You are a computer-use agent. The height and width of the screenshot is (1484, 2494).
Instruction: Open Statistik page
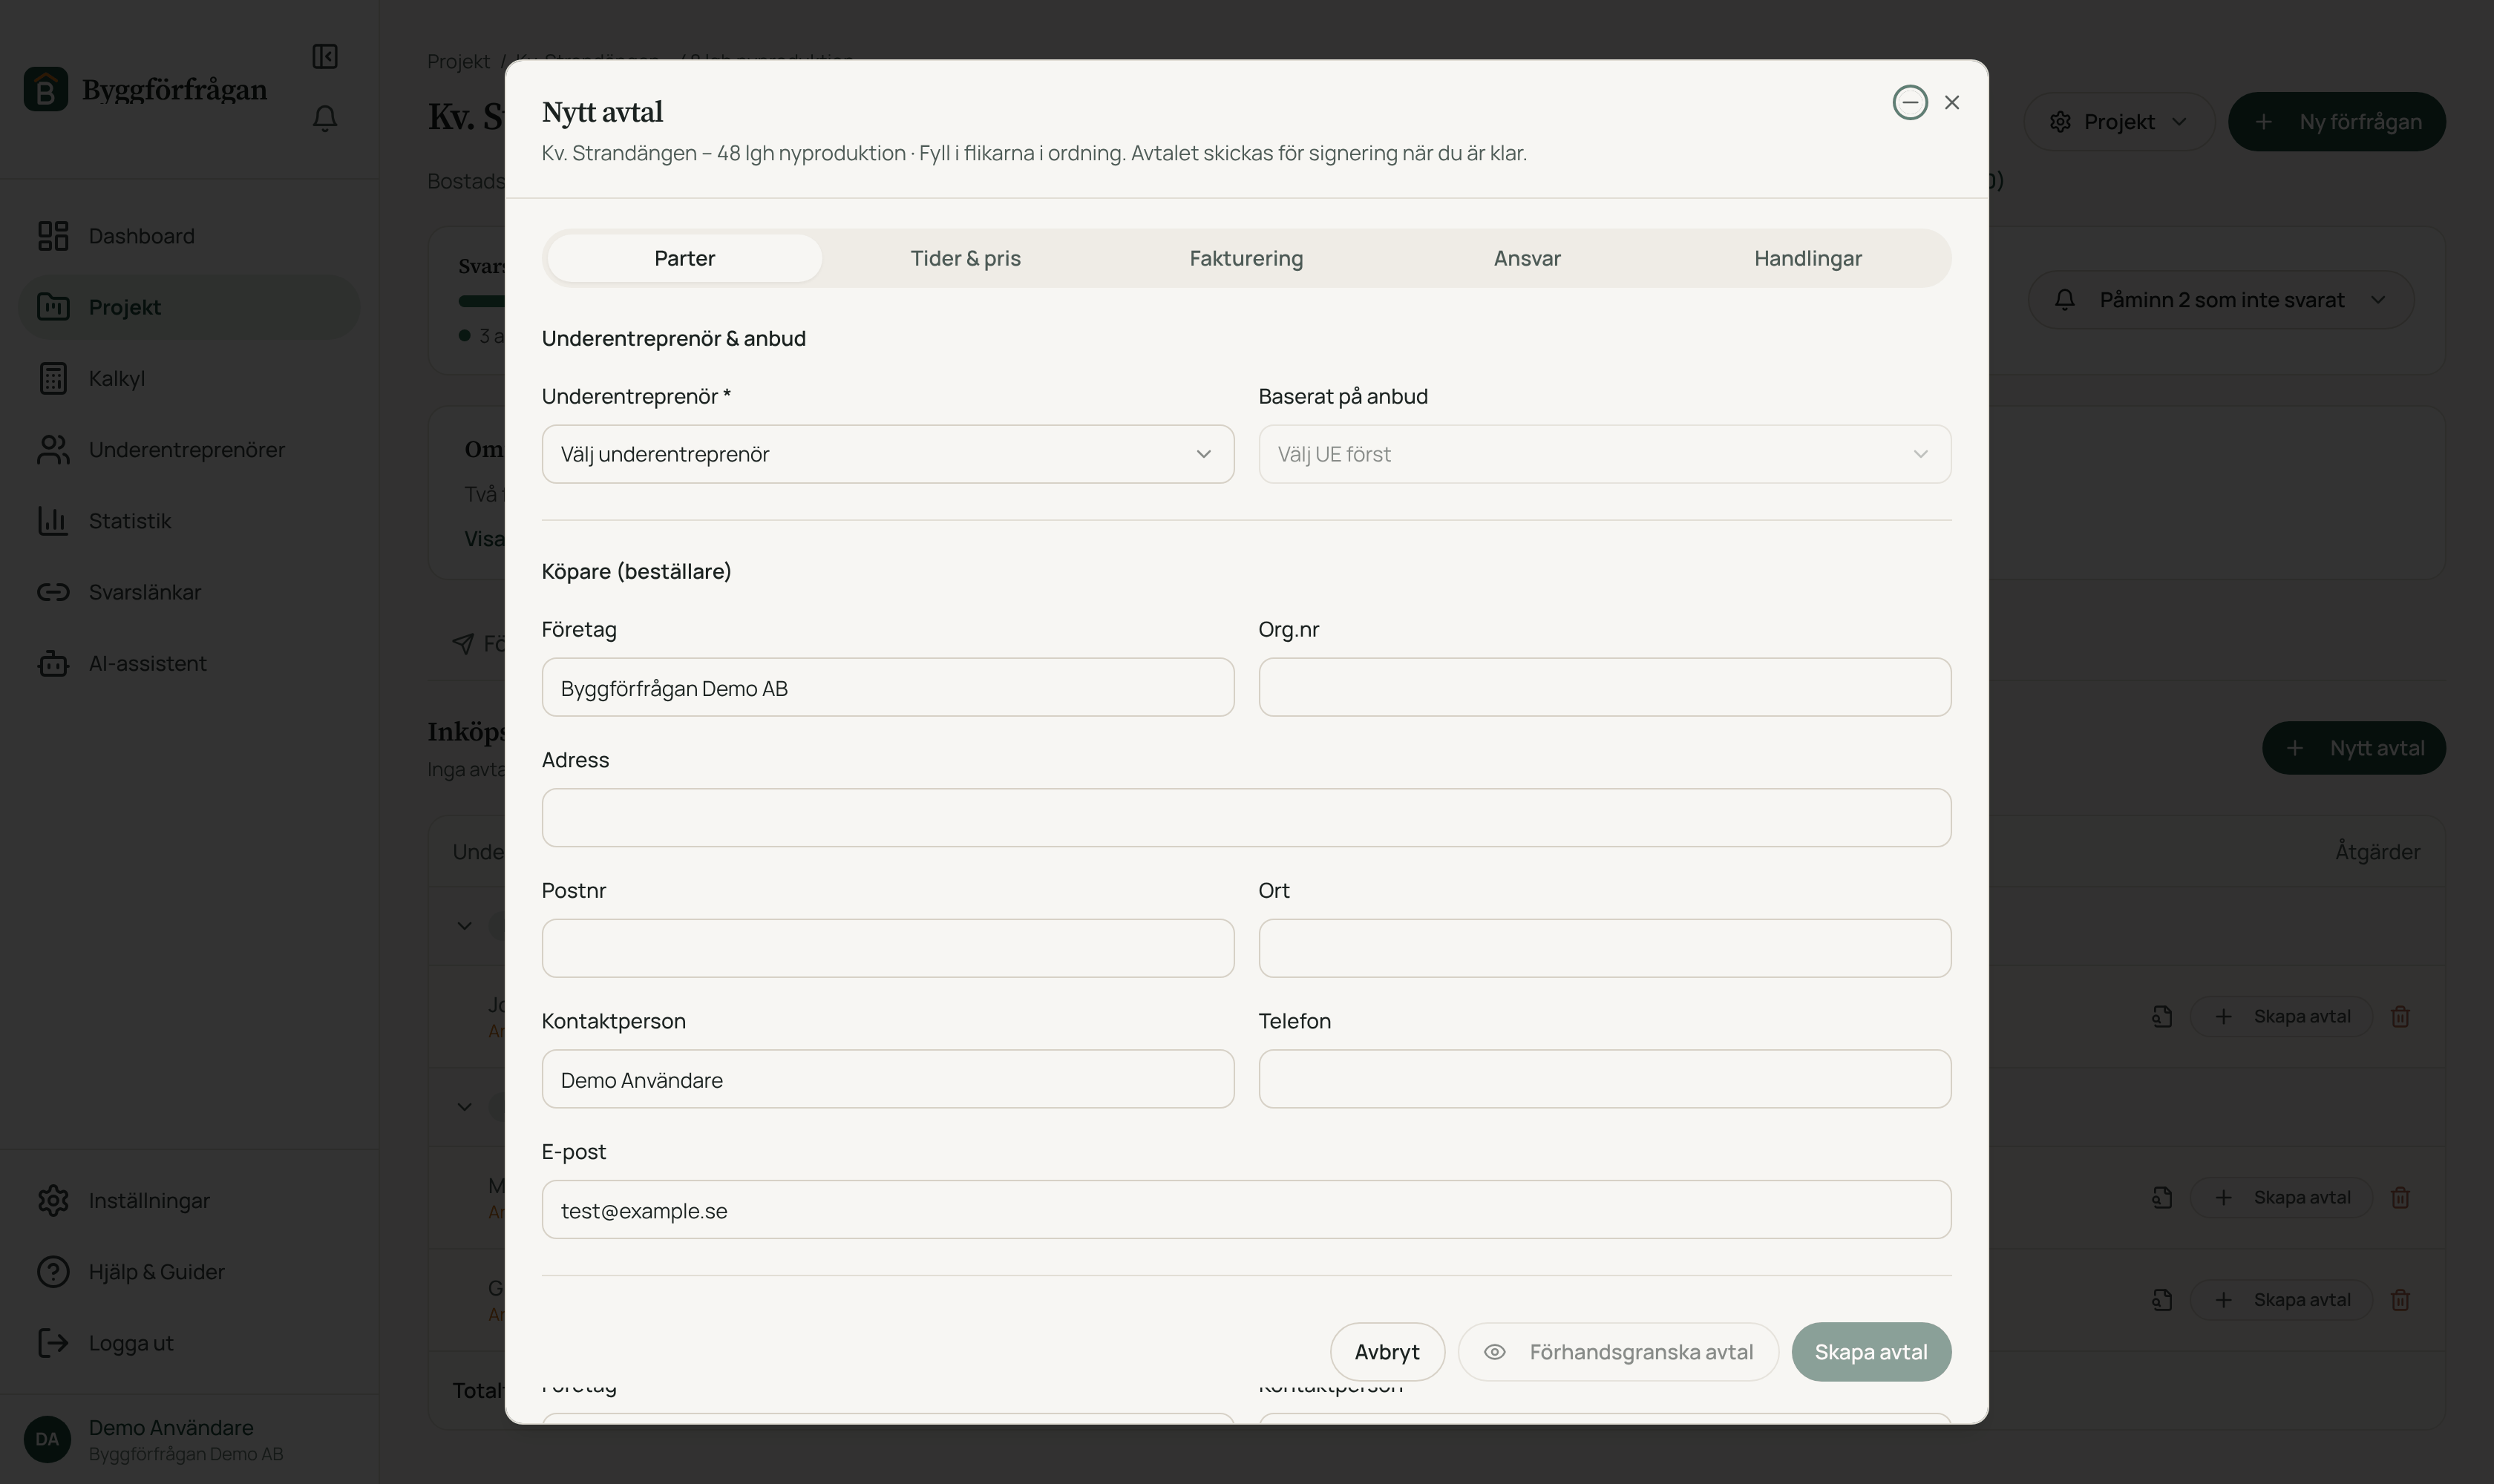[189, 521]
